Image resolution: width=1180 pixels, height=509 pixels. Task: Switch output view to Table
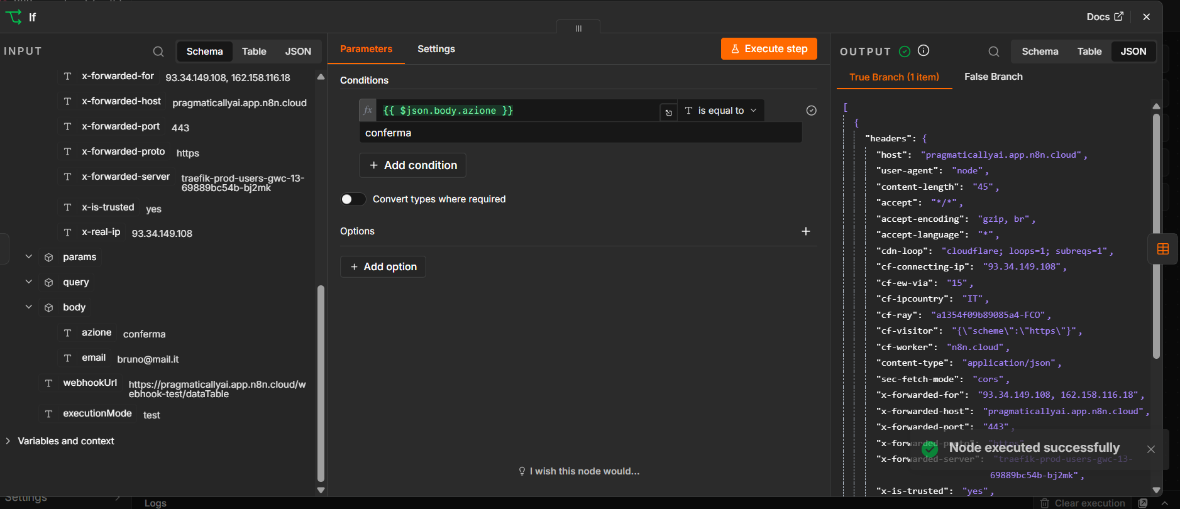click(1089, 52)
